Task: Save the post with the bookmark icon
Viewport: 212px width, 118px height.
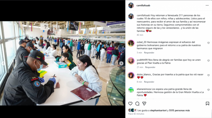Action: click(207, 104)
